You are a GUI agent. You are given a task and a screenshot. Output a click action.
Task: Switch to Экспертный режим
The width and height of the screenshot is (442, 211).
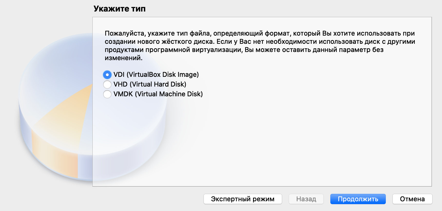coord(243,199)
